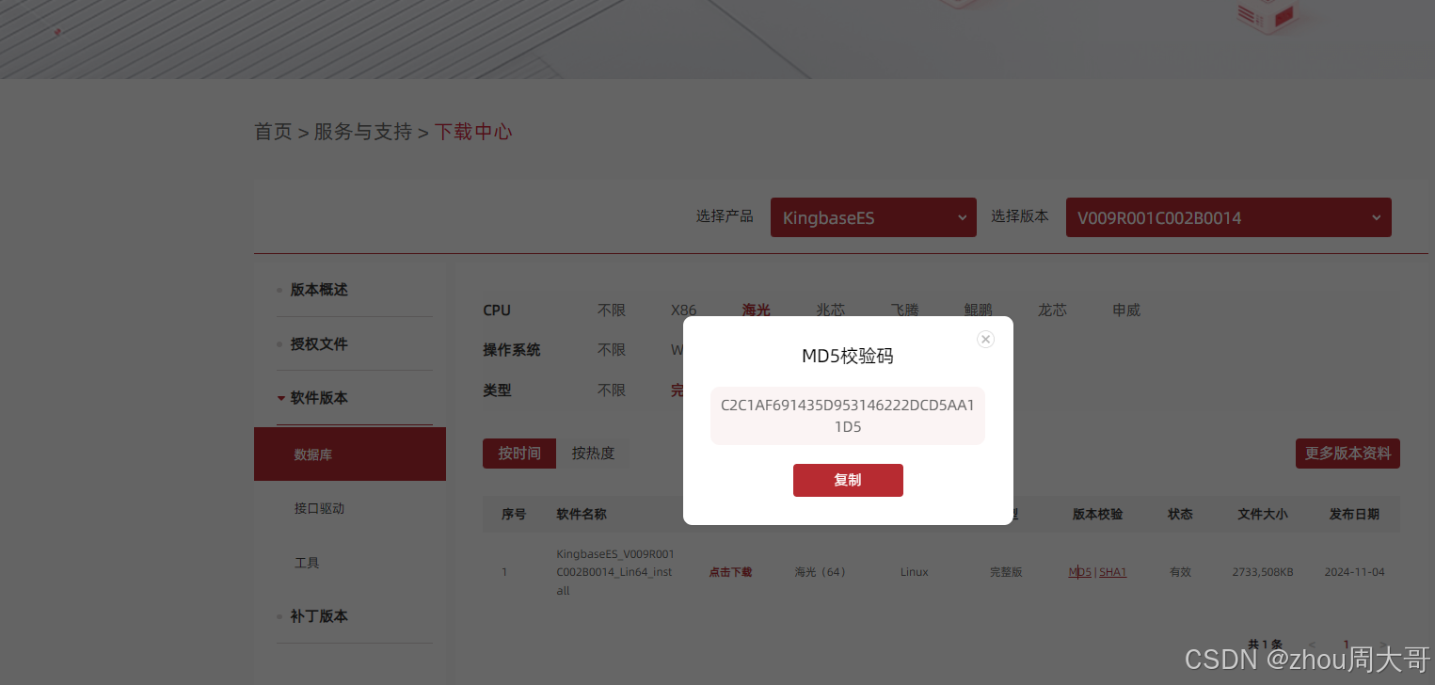This screenshot has height=685, width=1435.
Task: Click 点击下载 link for KingbaseES install
Action: pos(730,572)
